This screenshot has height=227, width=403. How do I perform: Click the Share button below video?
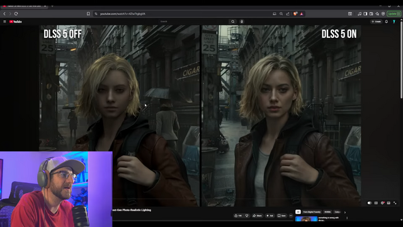(258, 216)
